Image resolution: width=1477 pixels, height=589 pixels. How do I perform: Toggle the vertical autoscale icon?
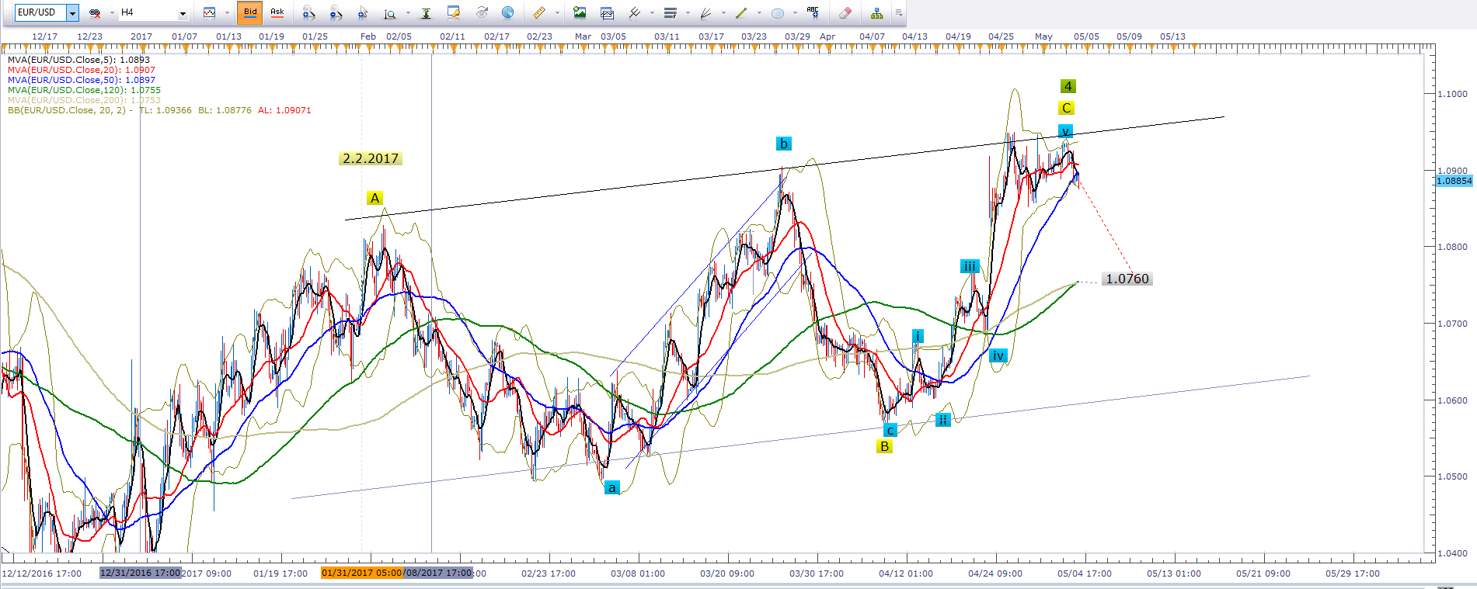[426, 12]
